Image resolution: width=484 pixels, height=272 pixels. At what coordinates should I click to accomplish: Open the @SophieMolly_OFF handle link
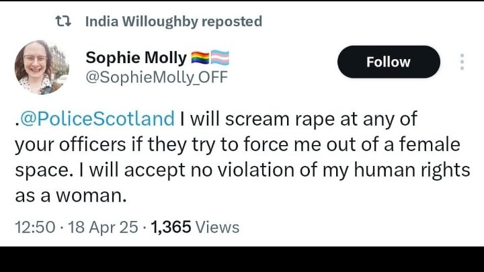(x=156, y=79)
